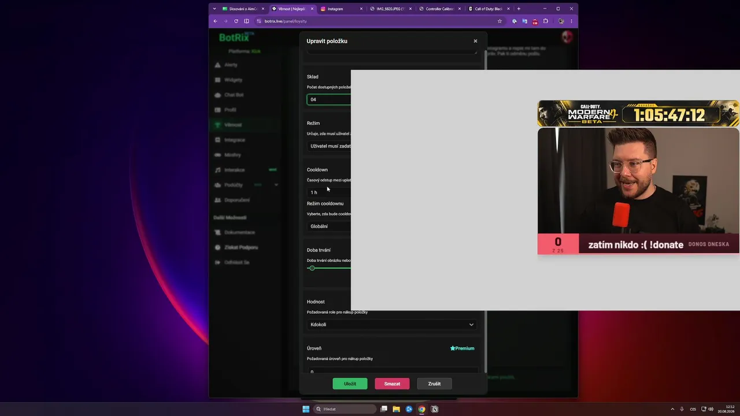Open the browser extensions puzzle menu
The width and height of the screenshot is (740, 416).
[545, 21]
